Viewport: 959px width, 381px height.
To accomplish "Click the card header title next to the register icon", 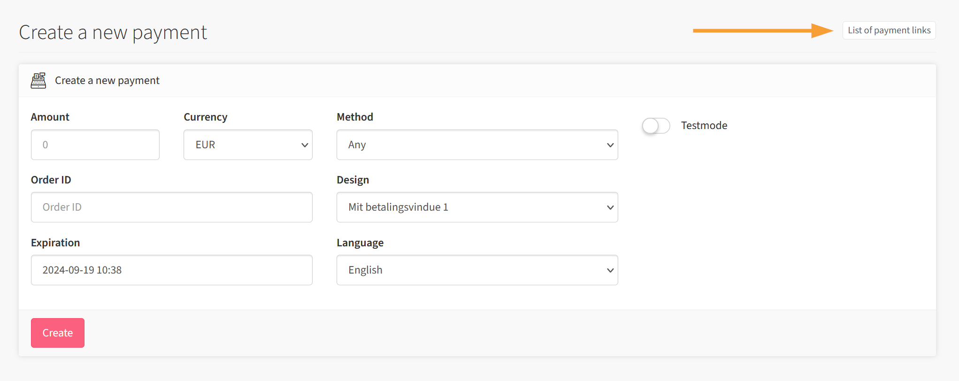I will pyautogui.click(x=107, y=81).
